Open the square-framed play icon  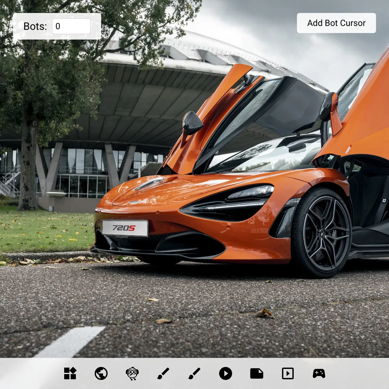coord(288,373)
